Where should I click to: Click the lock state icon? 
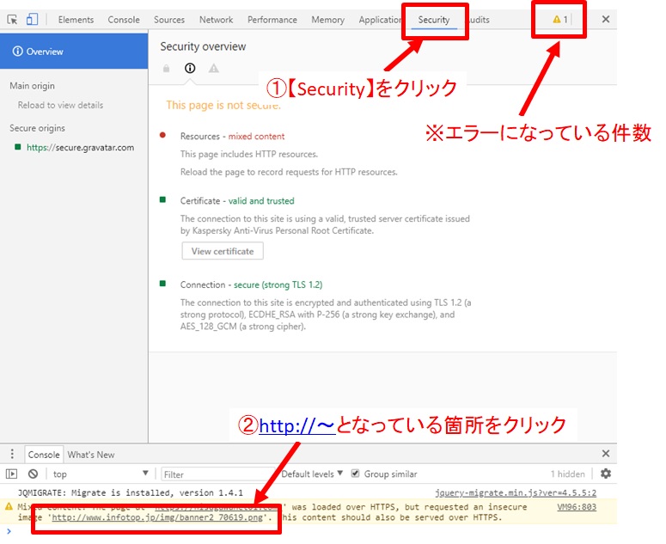(x=166, y=69)
